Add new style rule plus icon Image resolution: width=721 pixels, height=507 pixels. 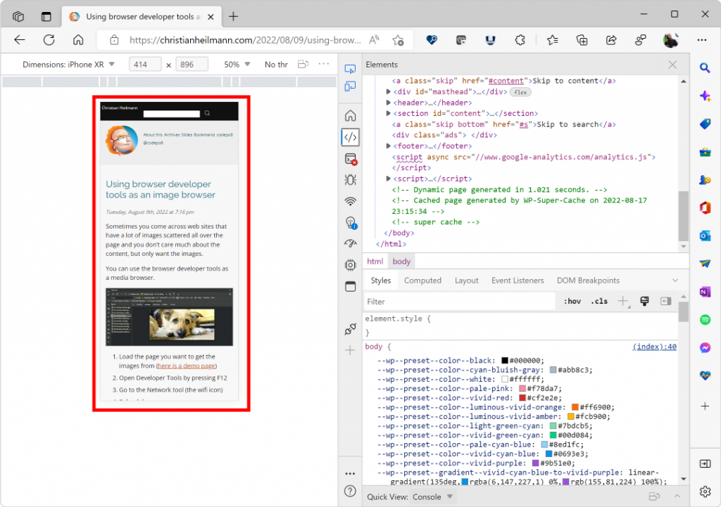622,301
